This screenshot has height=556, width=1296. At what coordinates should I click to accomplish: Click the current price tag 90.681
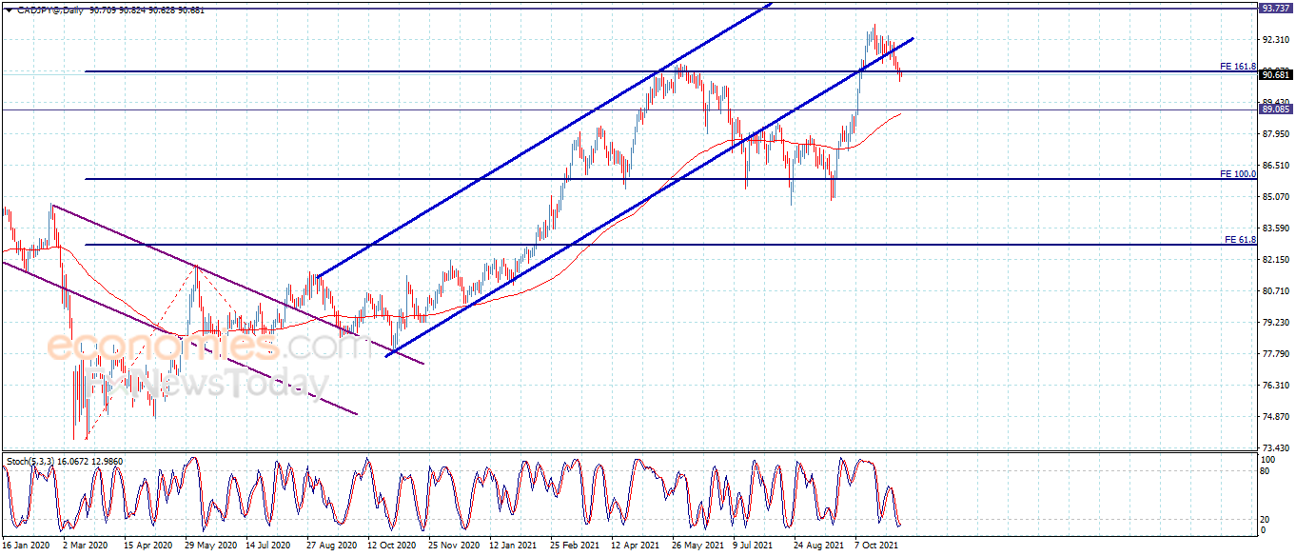point(1275,74)
